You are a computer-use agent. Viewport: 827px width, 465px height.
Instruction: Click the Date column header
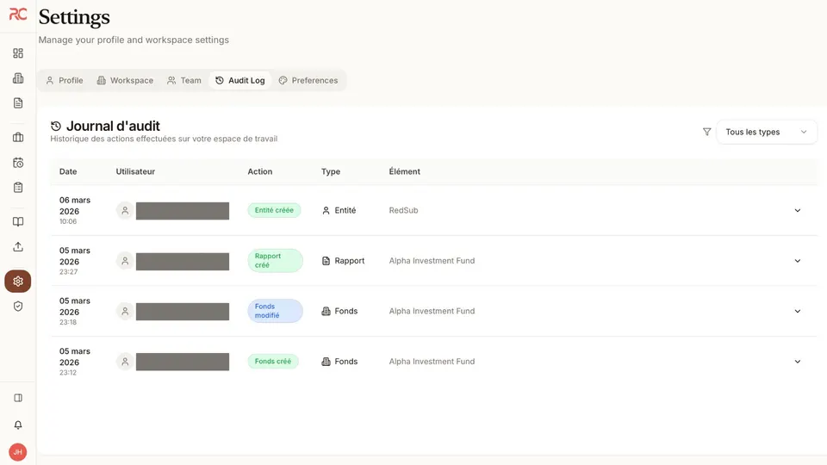[68, 171]
